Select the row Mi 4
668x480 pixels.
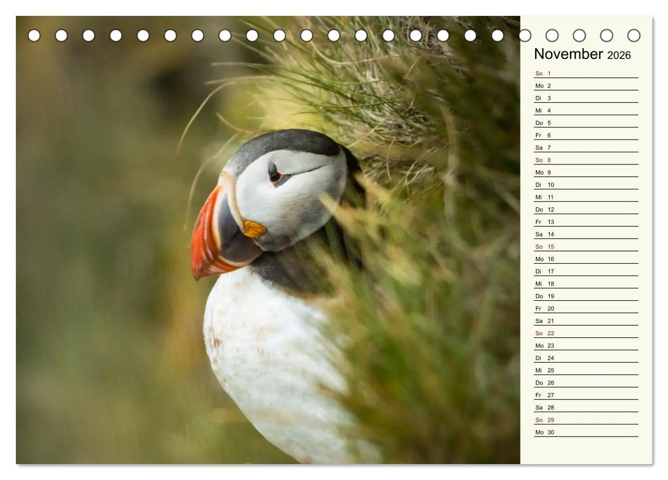(586, 110)
